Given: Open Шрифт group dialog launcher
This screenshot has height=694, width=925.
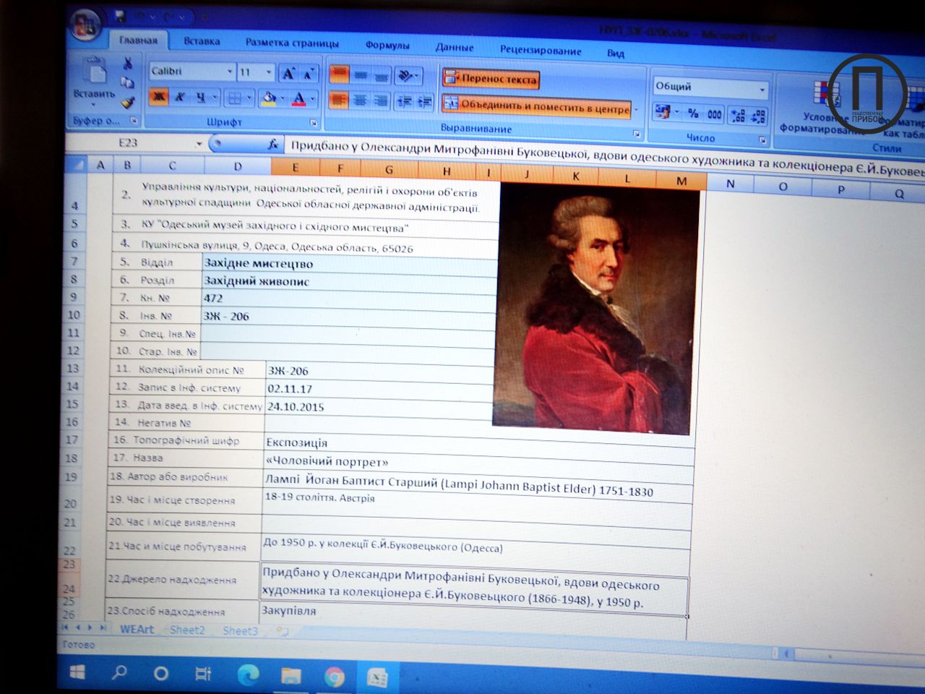Looking at the screenshot, I should (314, 122).
